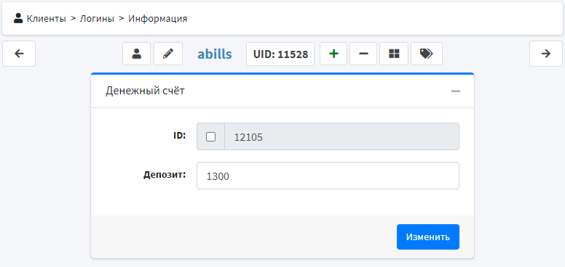The image size is (565, 267).
Task: Collapse the Денежный счёт panel
Action: click(x=456, y=91)
